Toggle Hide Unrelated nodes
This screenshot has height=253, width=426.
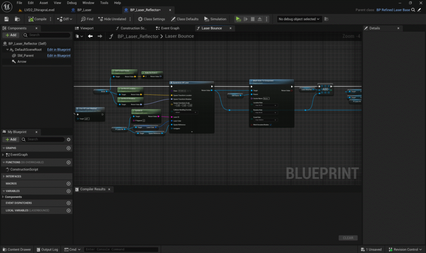tap(112, 19)
